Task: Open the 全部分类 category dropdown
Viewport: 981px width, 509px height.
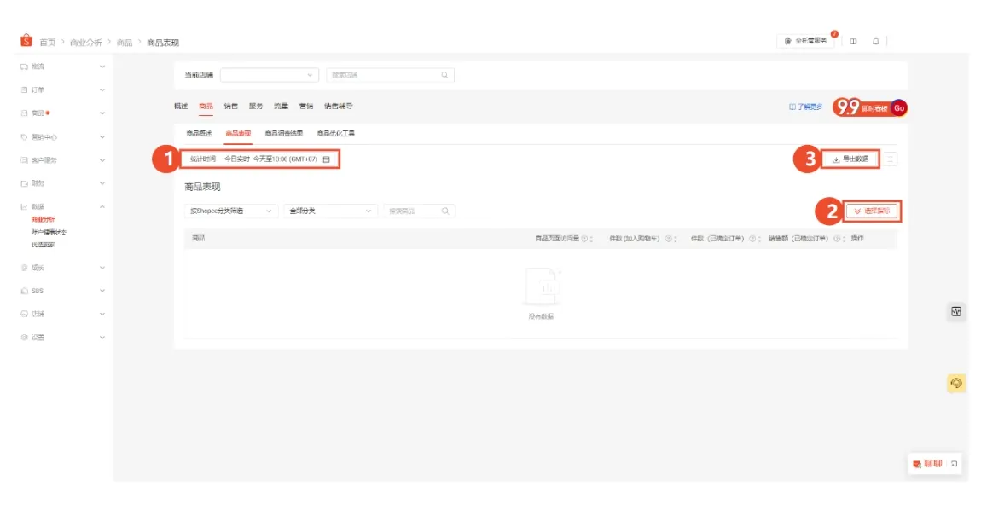Action: [330, 211]
